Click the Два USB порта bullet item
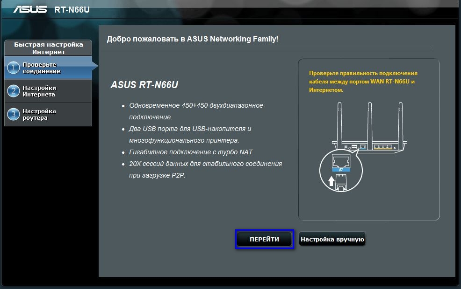461x289 pixels. 190,135
